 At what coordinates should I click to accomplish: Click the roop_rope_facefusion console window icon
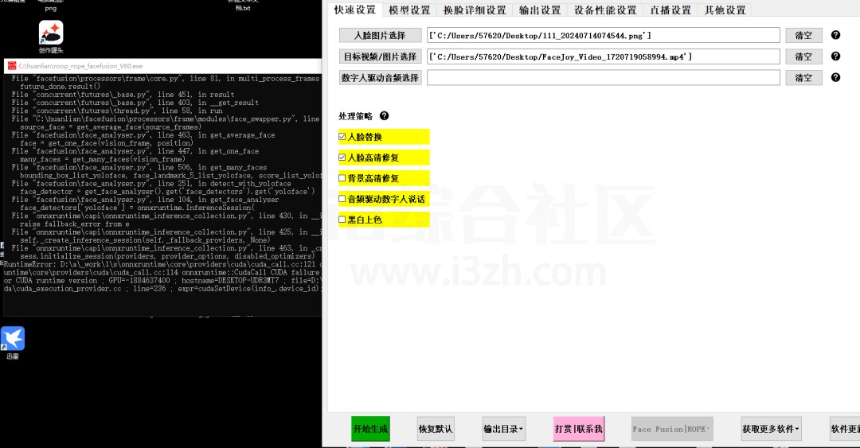(12, 66)
